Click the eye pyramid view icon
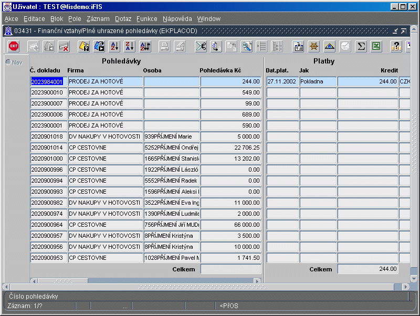The image size is (420, 316). click(x=330, y=46)
